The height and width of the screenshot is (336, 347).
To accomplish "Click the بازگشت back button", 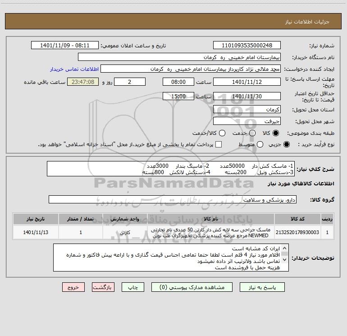I will [x=103, y=287].
